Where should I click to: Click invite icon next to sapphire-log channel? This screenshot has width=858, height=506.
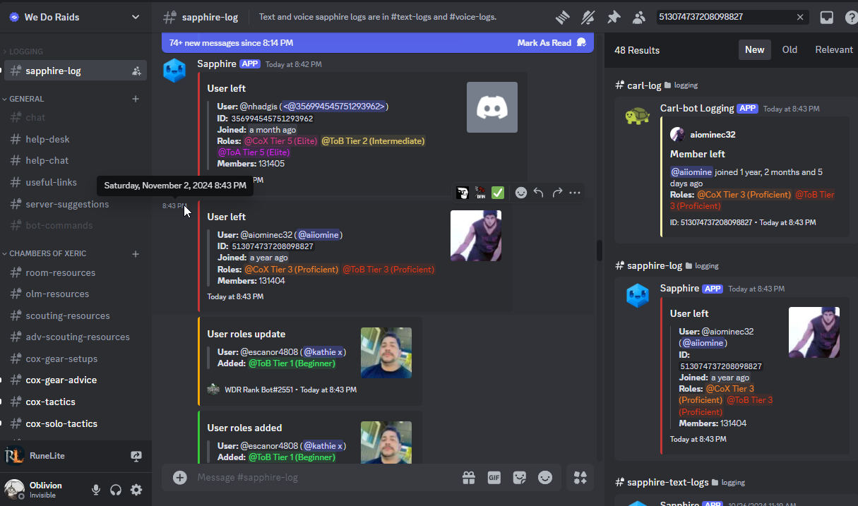(136, 71)
